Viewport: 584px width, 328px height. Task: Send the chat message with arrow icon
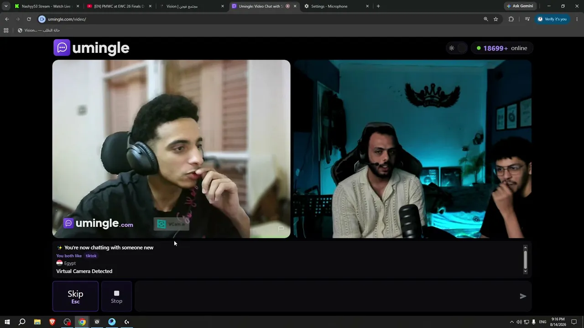523,296
